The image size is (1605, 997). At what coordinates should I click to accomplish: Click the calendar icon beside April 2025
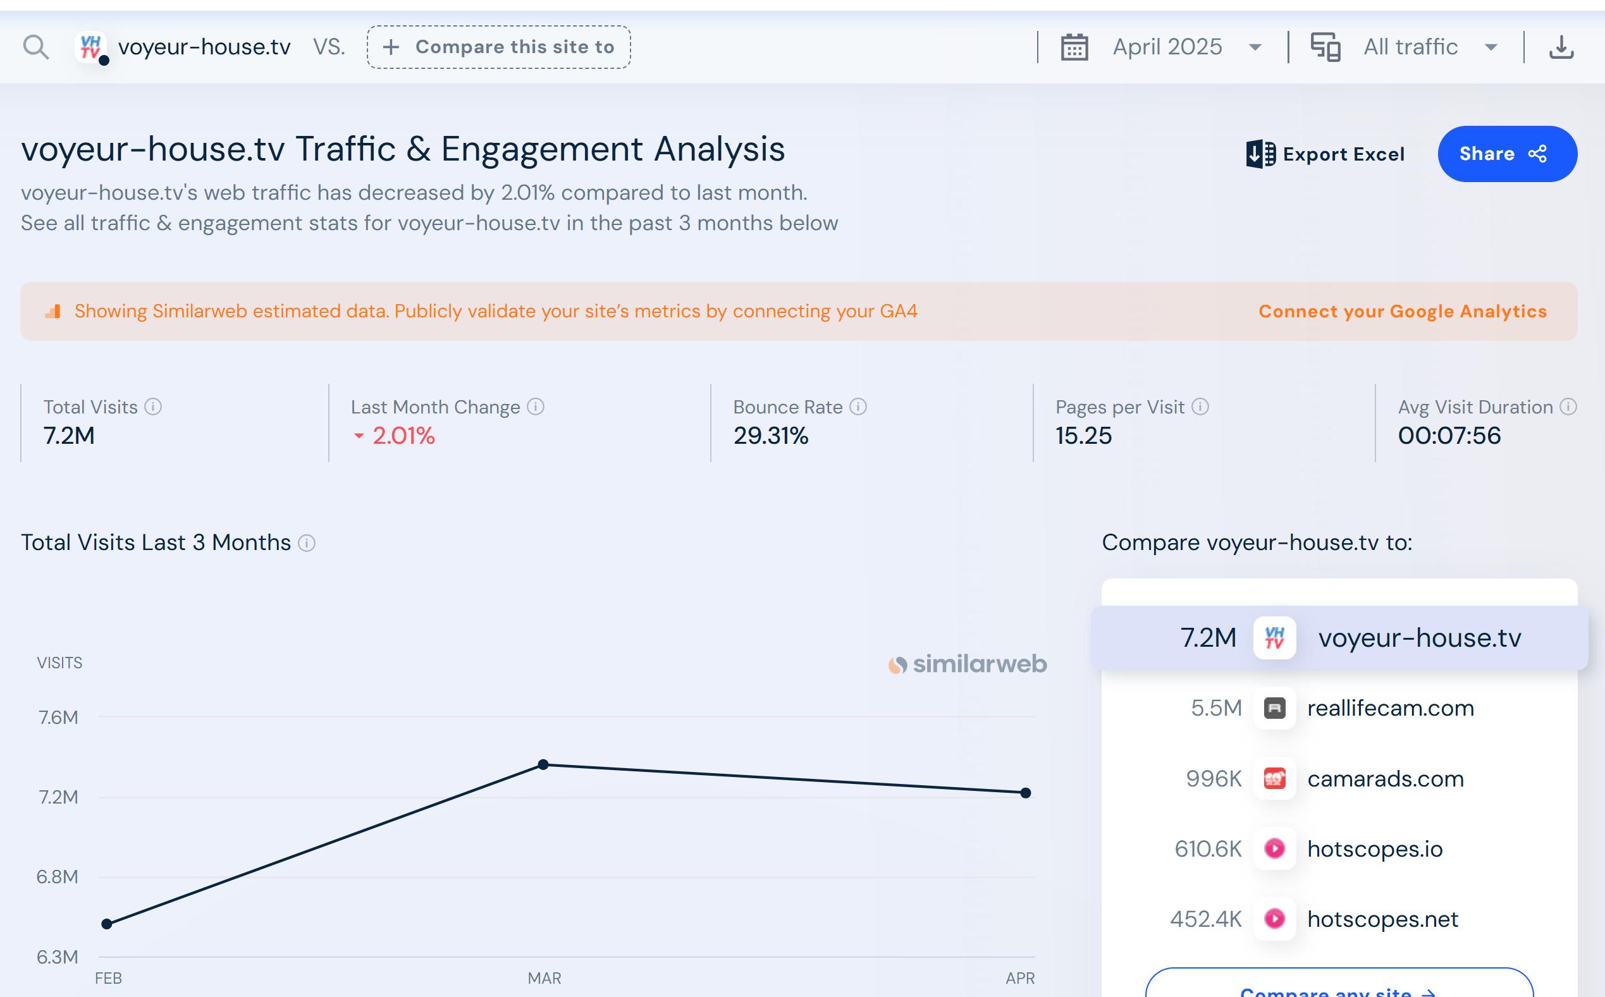pyautogui.click(x=1074, y=47)
